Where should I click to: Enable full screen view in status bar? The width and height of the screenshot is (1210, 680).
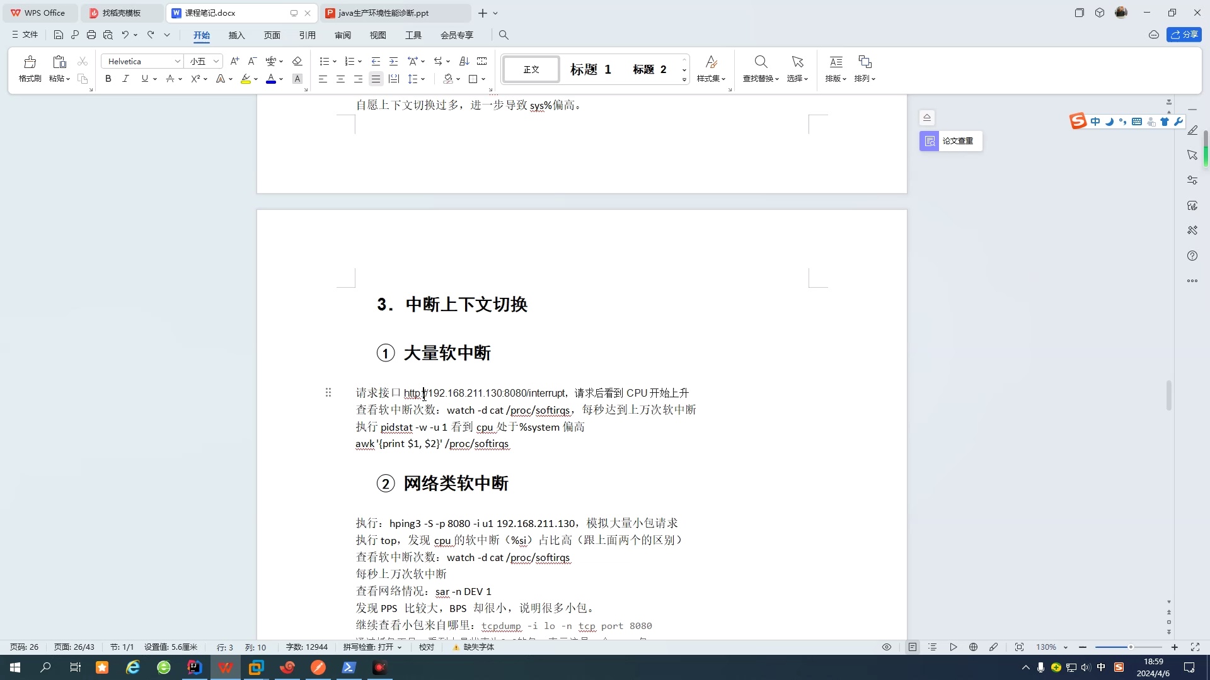coord(1196,647)
